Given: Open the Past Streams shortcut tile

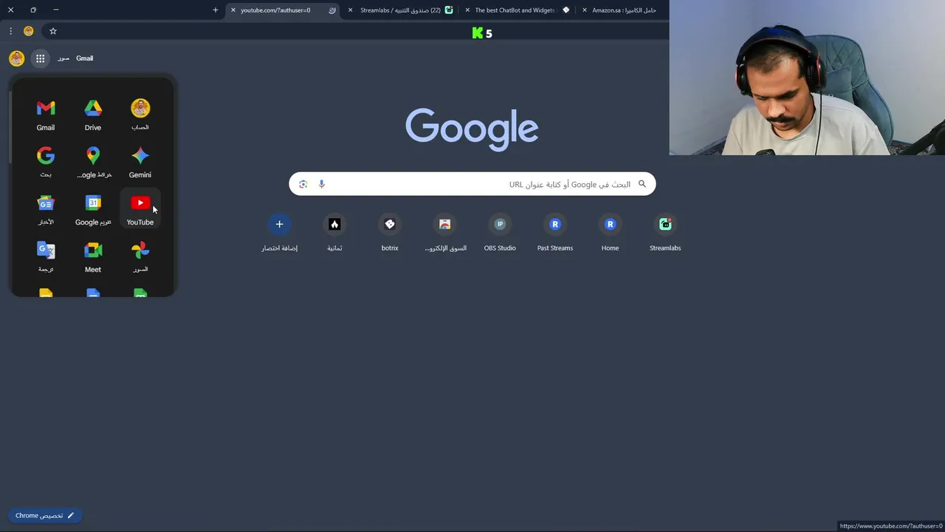Looking at the screenshot, I should coord(555,232).
